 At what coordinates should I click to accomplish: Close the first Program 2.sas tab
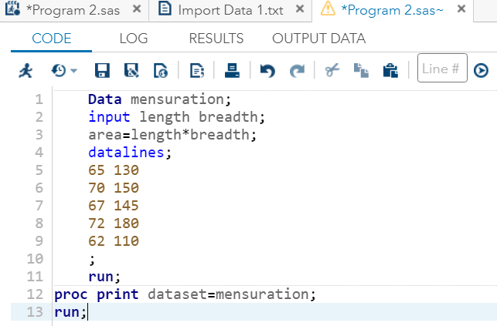(137, 8)
